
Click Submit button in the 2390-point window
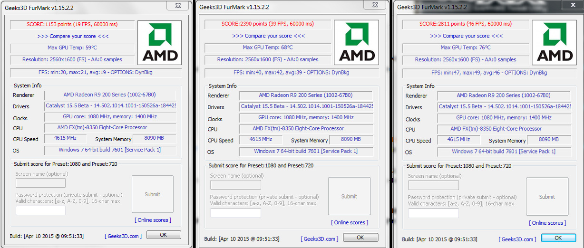[349, 196]
